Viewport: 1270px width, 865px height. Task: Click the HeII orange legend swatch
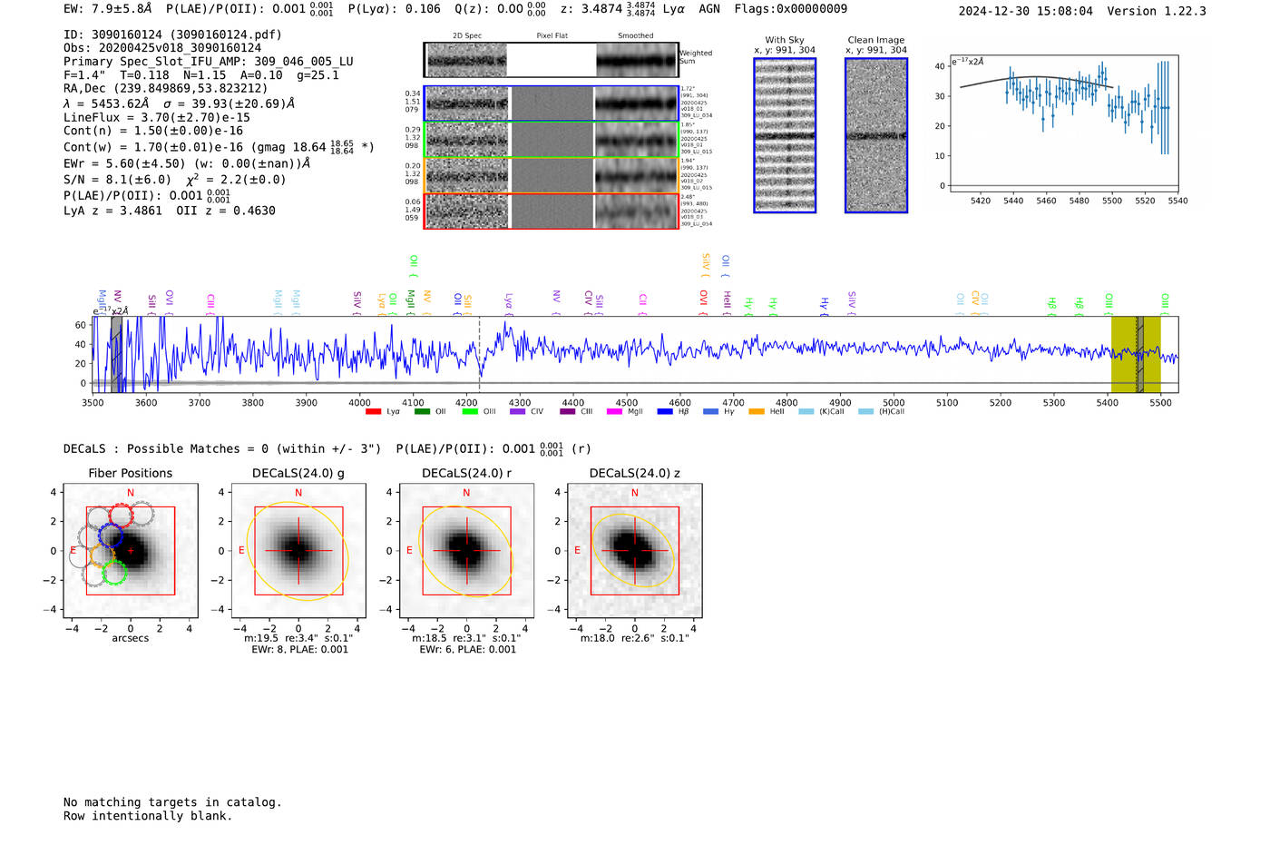(x=757, y=412)
